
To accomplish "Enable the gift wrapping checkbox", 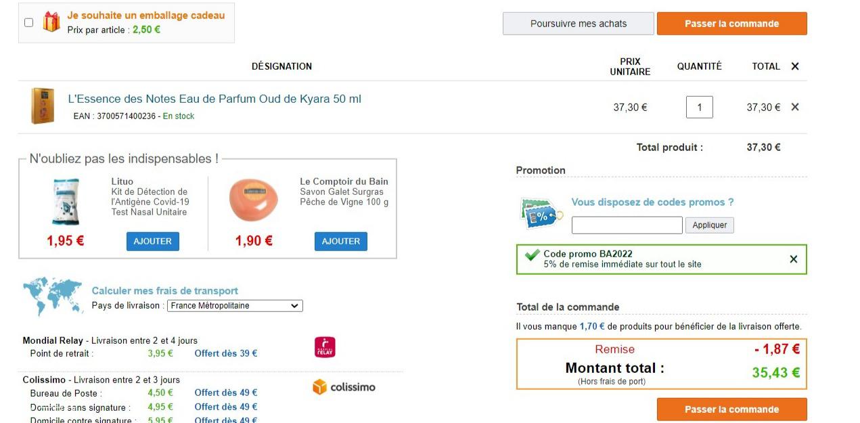I will (x=28, y=22).
